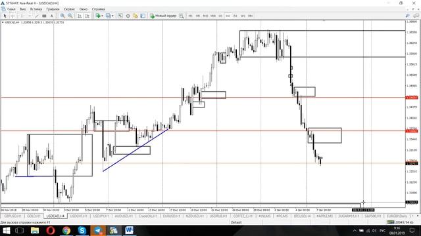Switch chart to M1 timeframe

coord(190,16)
